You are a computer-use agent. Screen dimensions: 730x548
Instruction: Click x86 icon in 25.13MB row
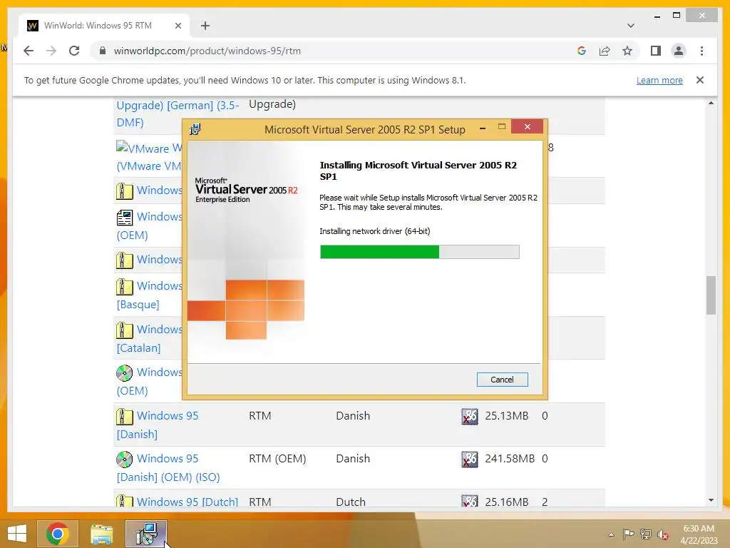pyautogui.click(x=469, y=416)
